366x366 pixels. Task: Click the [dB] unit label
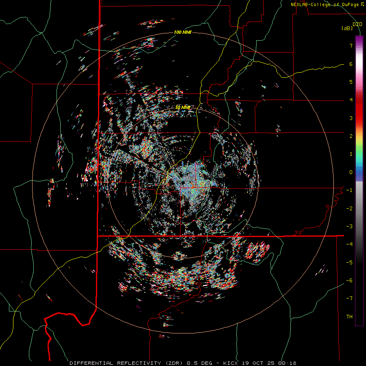click(x=347, y=28)
